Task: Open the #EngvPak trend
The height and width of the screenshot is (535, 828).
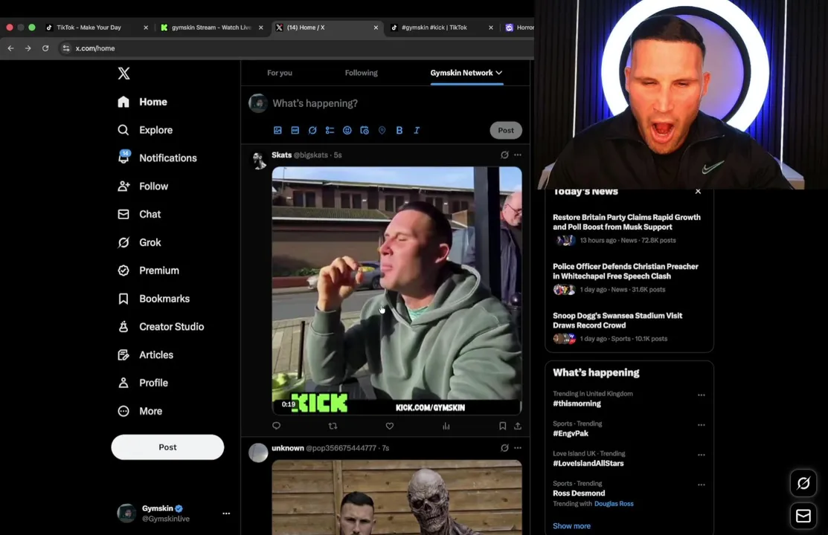Action: 571,434
